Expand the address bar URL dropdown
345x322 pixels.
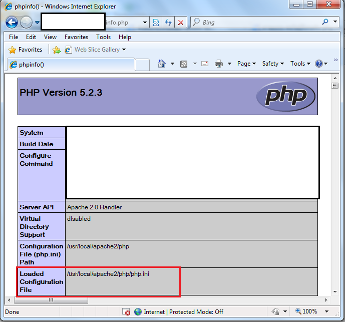click(x=145, y=23)
